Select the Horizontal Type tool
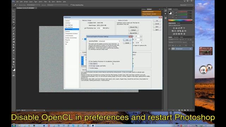Screen dimensions: 226x127 click(x=13, y=53)
